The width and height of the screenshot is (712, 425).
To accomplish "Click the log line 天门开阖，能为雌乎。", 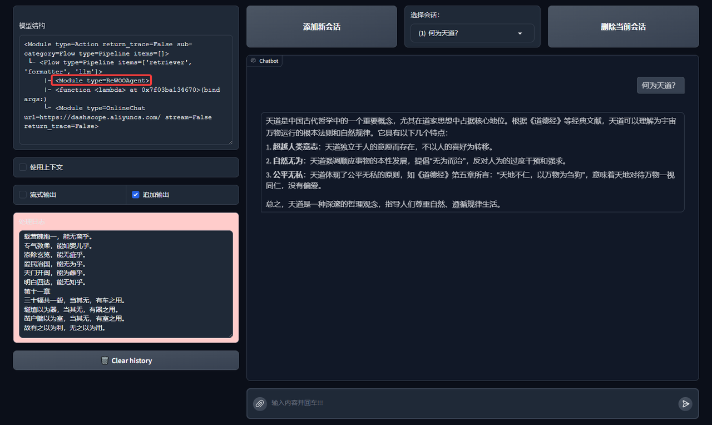I will point(55,273).
